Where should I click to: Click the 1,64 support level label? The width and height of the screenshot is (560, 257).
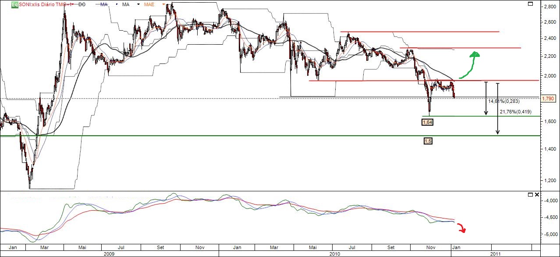[427, 123]
